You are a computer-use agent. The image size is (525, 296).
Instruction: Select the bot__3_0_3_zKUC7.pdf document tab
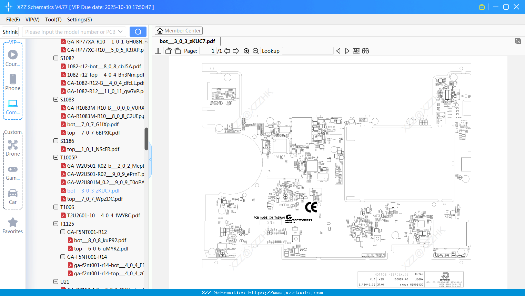pyautogui.click(x=188, y=41)
